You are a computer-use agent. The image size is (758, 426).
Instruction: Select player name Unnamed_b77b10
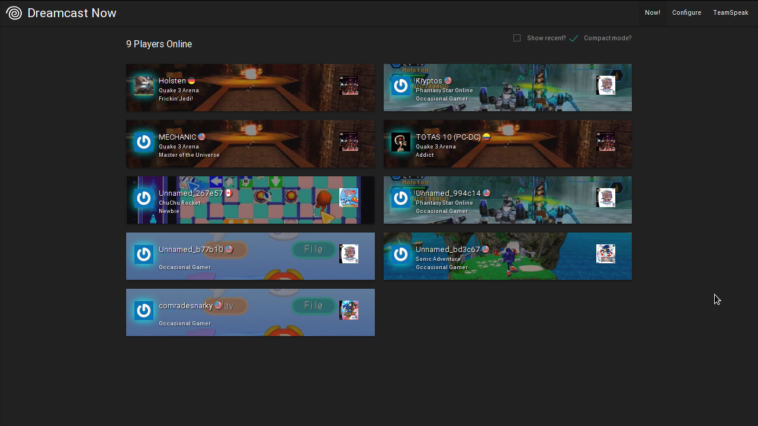click(x=191, y=250)
